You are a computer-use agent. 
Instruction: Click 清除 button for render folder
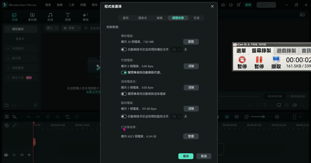[x=191, y=87]
